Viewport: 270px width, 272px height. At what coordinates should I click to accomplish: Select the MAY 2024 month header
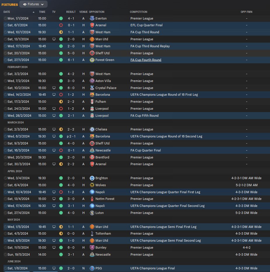click(x=14, y=219)
